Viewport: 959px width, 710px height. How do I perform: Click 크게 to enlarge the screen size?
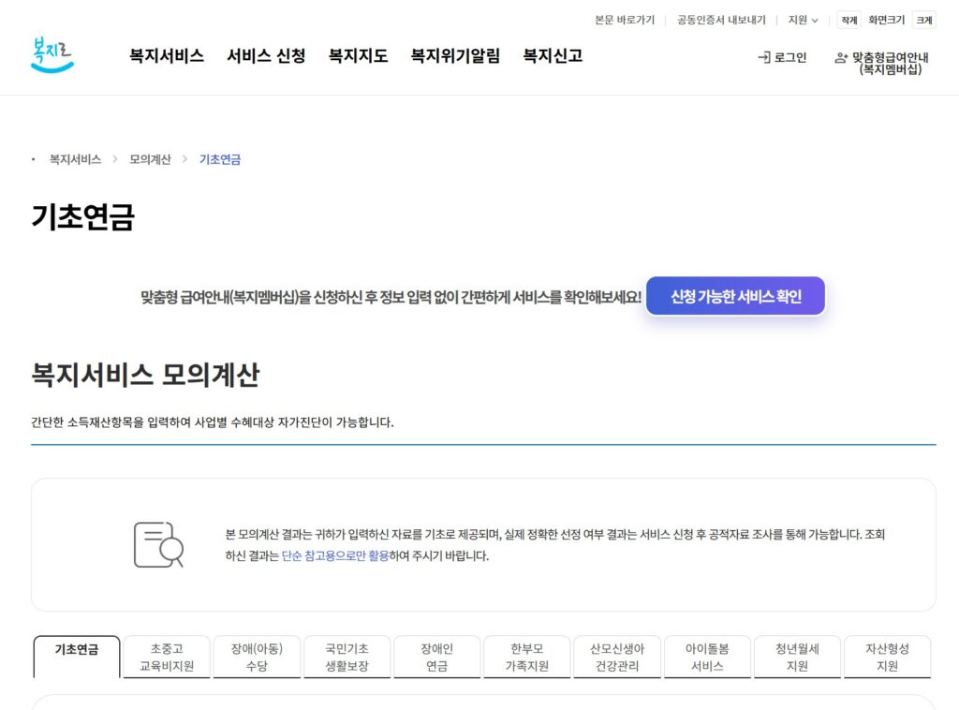(x=923, y=20)
